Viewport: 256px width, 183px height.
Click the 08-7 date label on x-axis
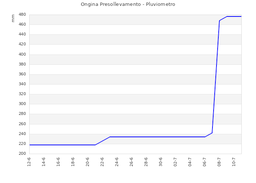click(219, 162)
